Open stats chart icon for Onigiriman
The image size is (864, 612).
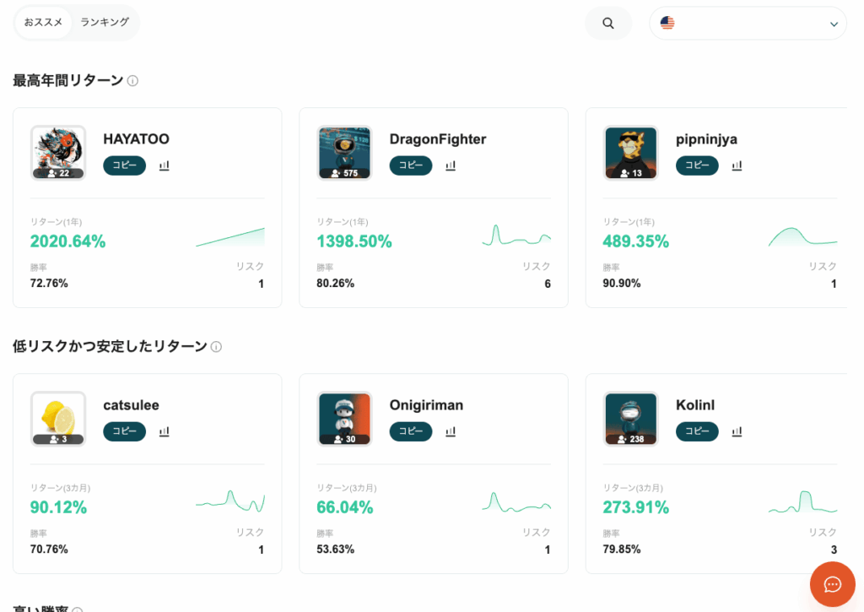click(451, 432)
